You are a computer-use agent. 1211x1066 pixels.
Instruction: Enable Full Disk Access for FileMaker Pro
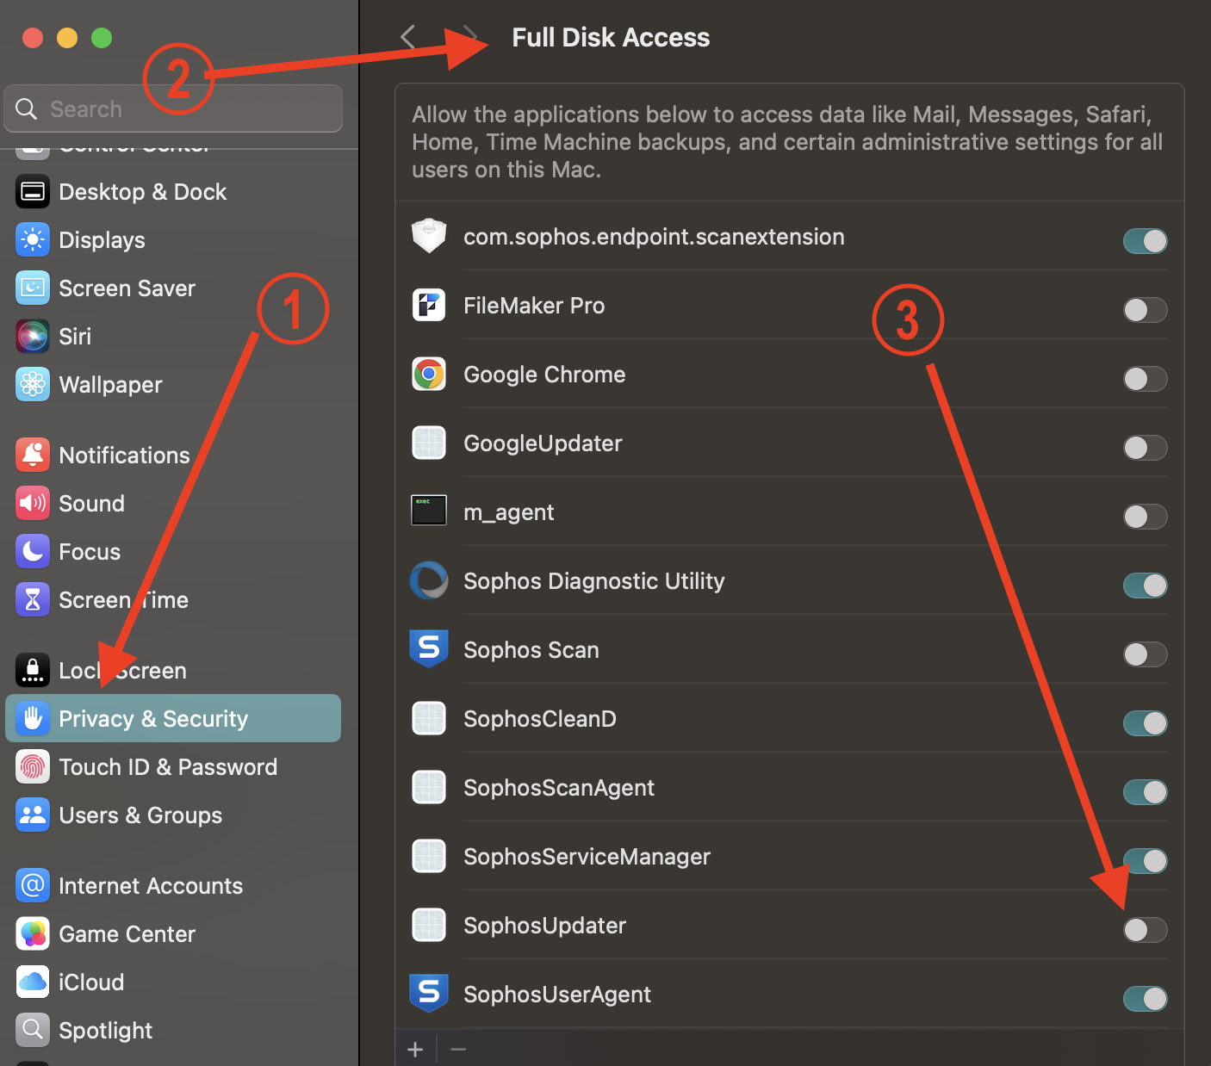click(x=1146, y=310)
